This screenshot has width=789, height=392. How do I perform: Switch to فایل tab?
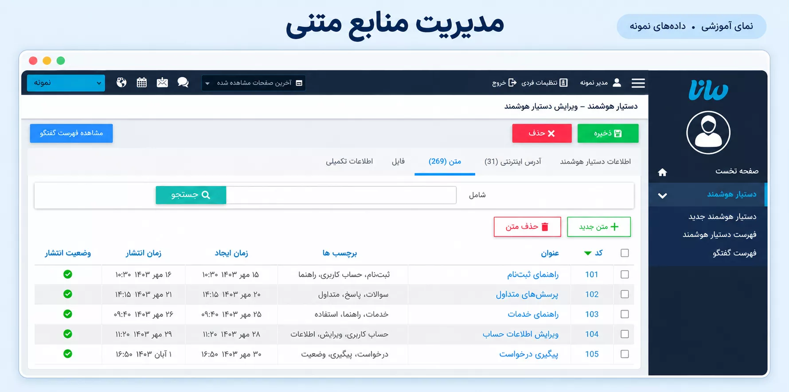pos(398,161)
